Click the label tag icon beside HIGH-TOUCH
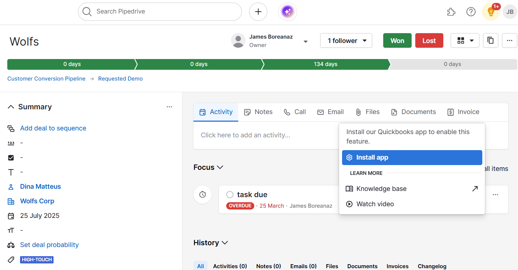 click(x=11, y=260)
